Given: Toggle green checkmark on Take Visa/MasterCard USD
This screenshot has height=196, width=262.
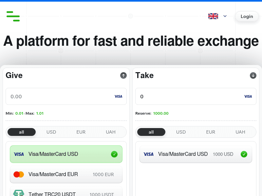Looking at the screenshot, I should (x=244, y=154).
